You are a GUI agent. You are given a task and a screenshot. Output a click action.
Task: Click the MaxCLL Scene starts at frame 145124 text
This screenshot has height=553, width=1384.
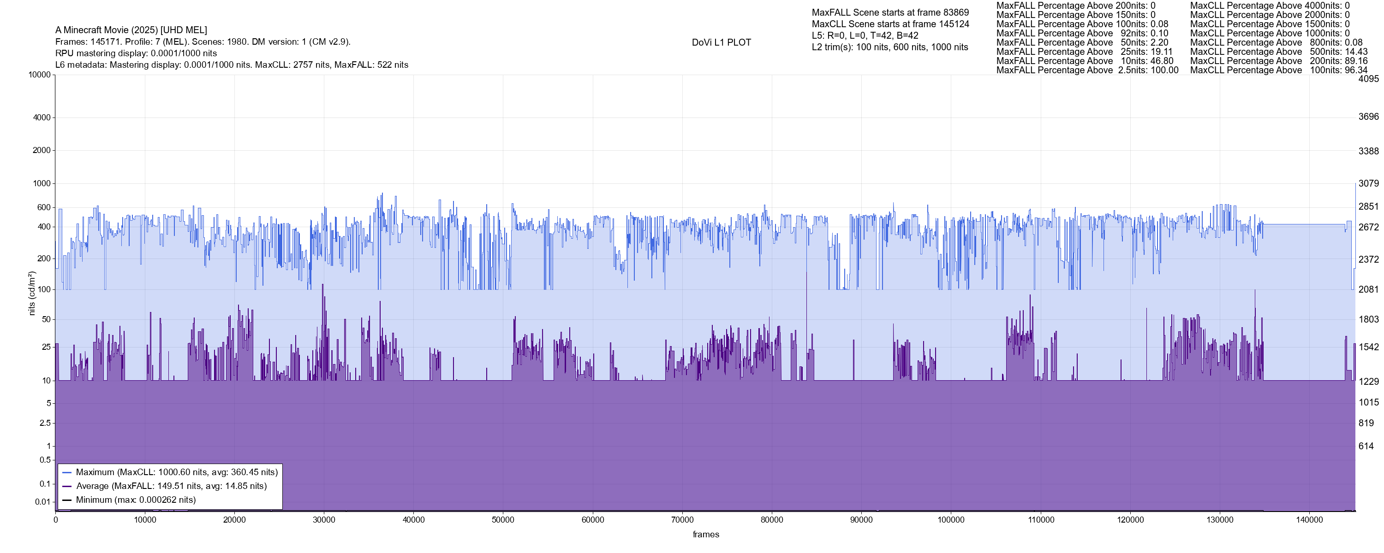(x=890, y=24)
